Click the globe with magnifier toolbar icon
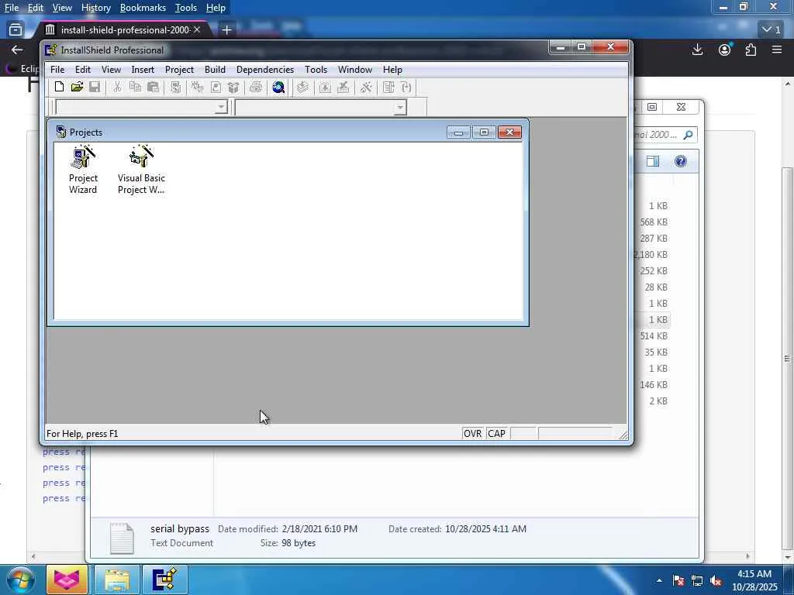 pyautogui.click(x=278, y=87)
